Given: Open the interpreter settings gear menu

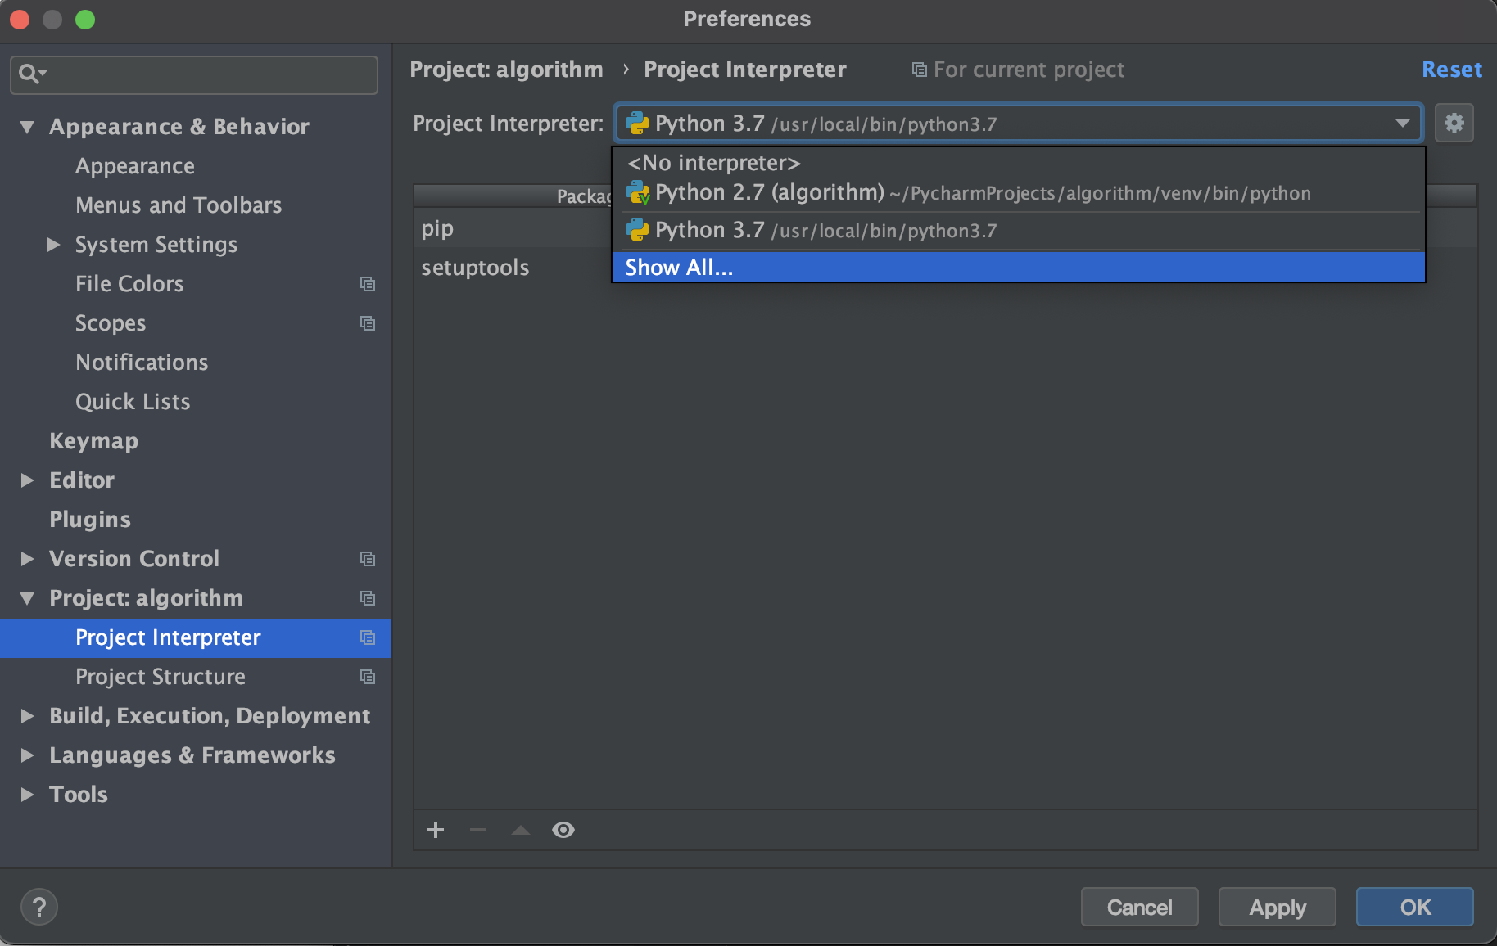Looking at the screenshot, I should tap(1454, 124).
